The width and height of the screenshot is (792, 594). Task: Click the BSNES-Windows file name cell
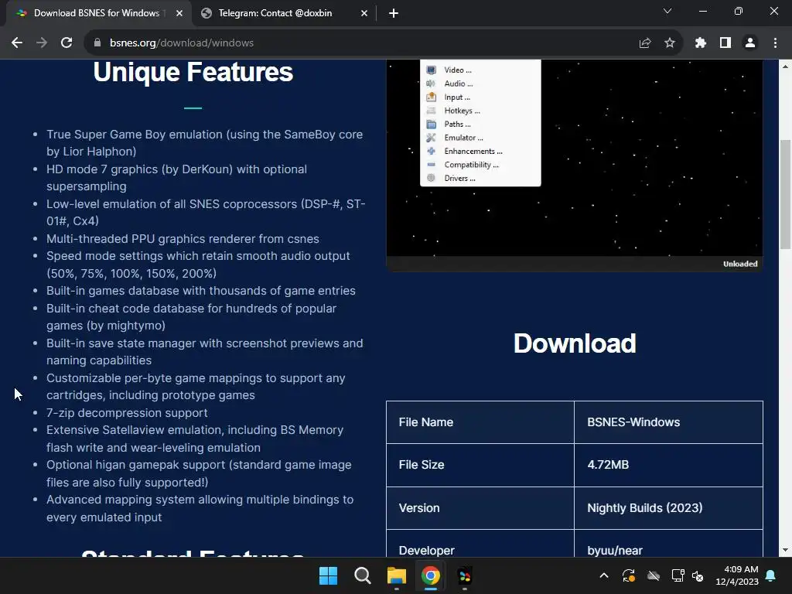[668, 422]
